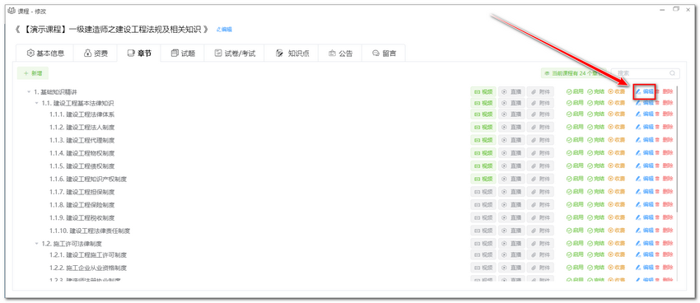
Task: Toggle 完结 for 1.1.4. 建设工程物权制度
Action: [x=596, y=153]
